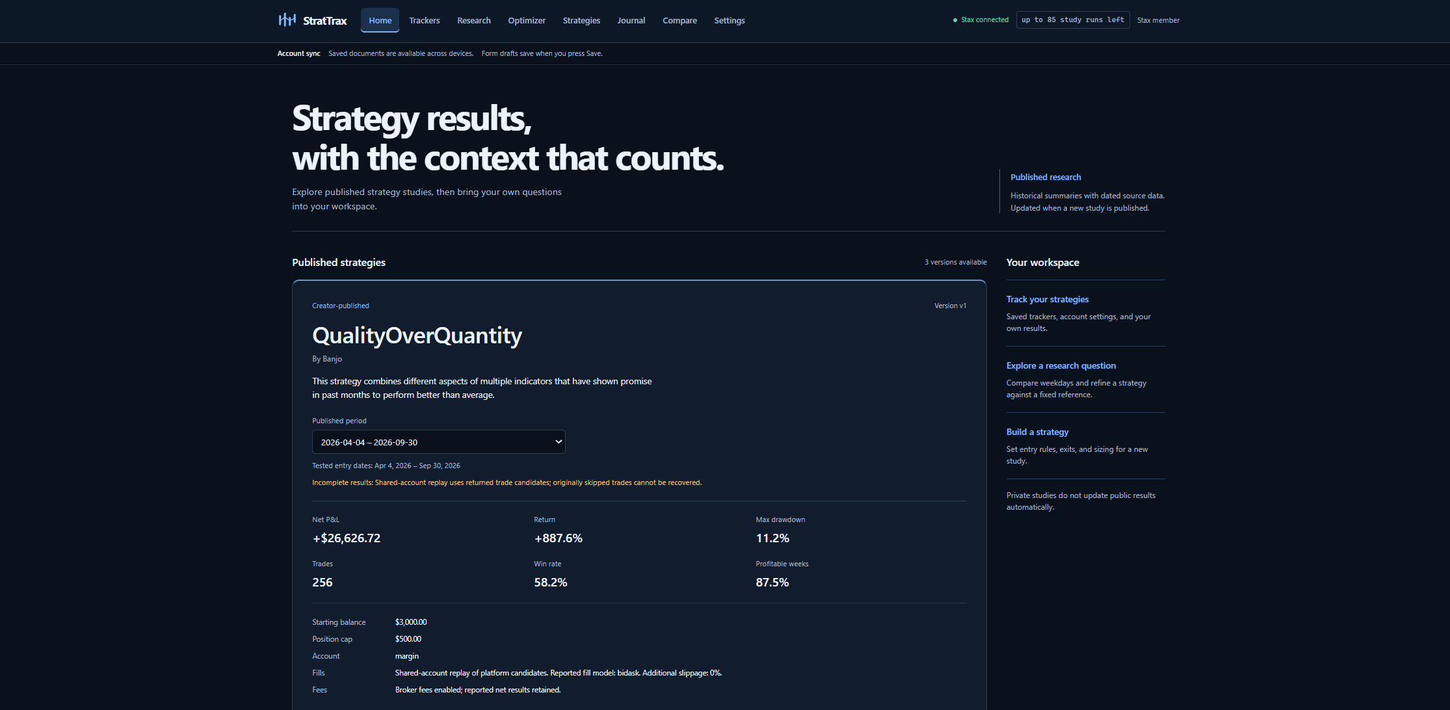1450x710 pixels.
Task: Click the 'By Banjo' author line
Action: click(326, 359)
